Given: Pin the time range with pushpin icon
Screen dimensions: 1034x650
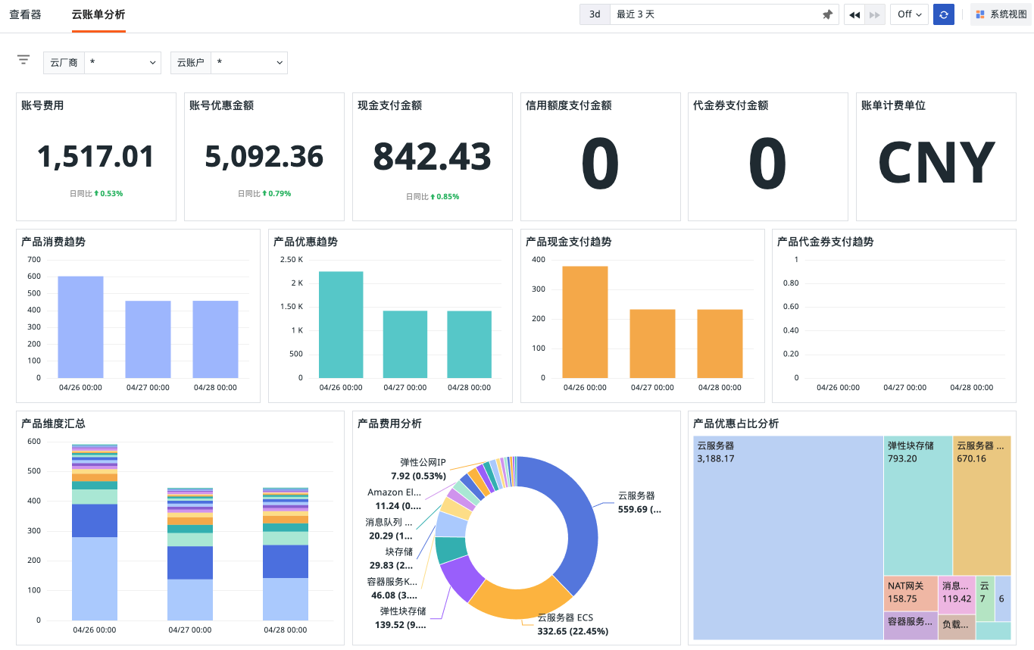Looking at the screenshot, I should [827, 14].
